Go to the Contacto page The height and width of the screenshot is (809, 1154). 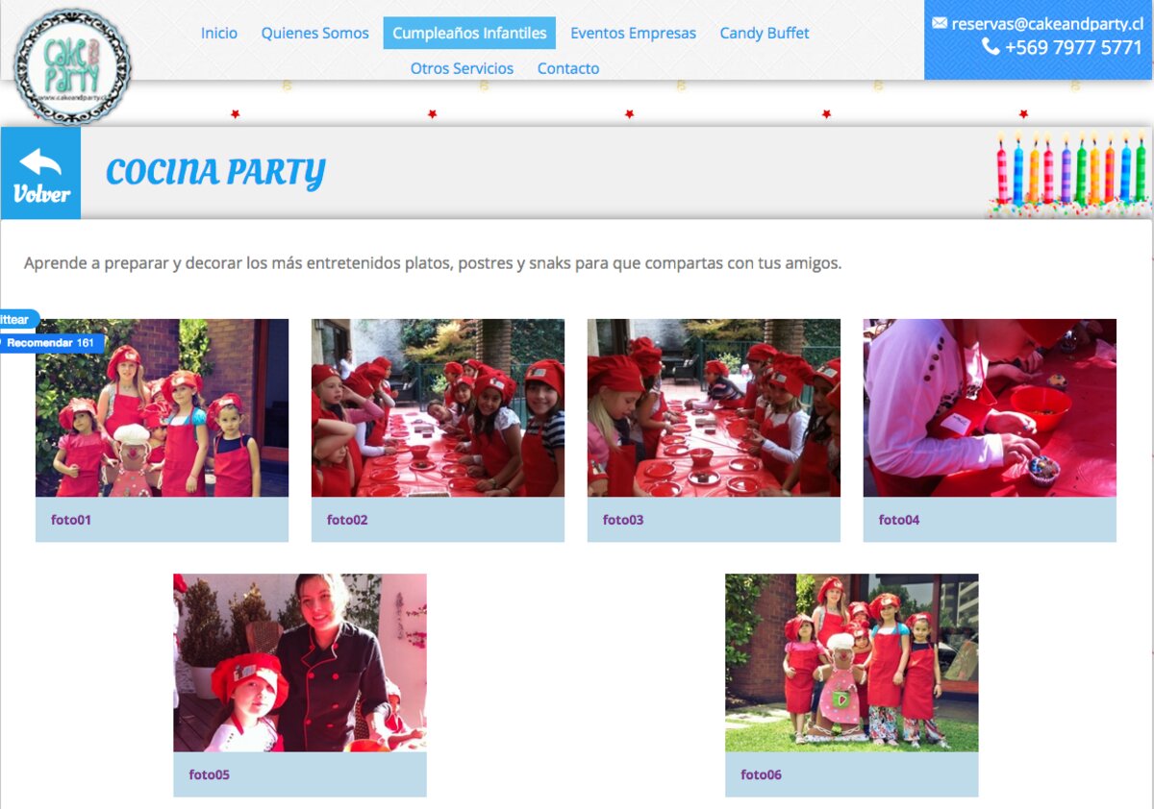567,68
